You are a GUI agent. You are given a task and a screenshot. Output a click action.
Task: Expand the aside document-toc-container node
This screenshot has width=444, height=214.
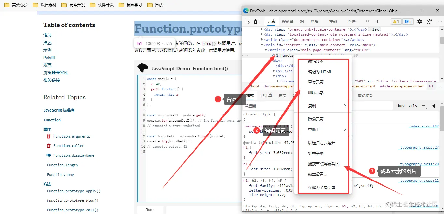point(262,40)
